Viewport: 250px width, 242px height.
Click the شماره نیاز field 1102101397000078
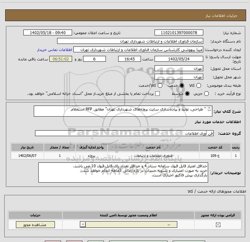(179, 32)
